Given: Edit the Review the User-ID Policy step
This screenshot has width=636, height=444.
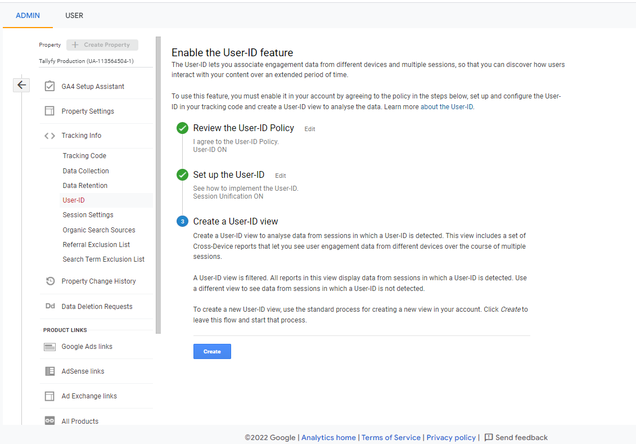Looking at the screenshot, I should pos(309,129).
